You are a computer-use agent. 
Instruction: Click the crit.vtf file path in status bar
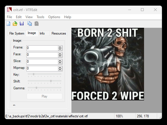tap(46, 116)
